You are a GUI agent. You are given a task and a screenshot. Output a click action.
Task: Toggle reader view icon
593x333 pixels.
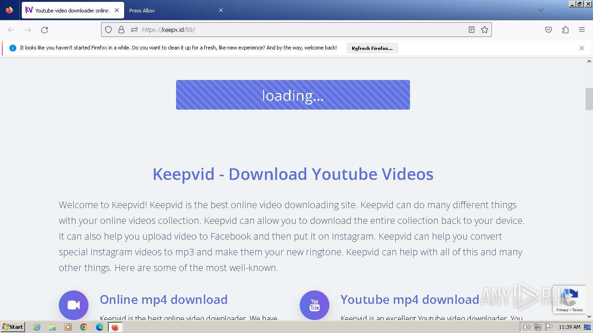click(x=472, y=30)
